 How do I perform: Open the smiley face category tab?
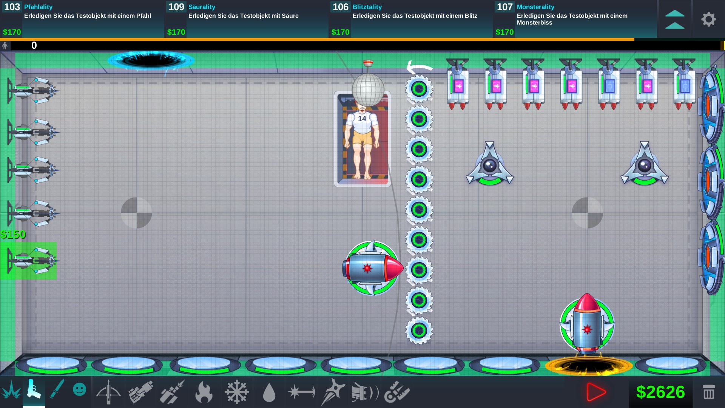pyautogui.click(x=79, y=389)
